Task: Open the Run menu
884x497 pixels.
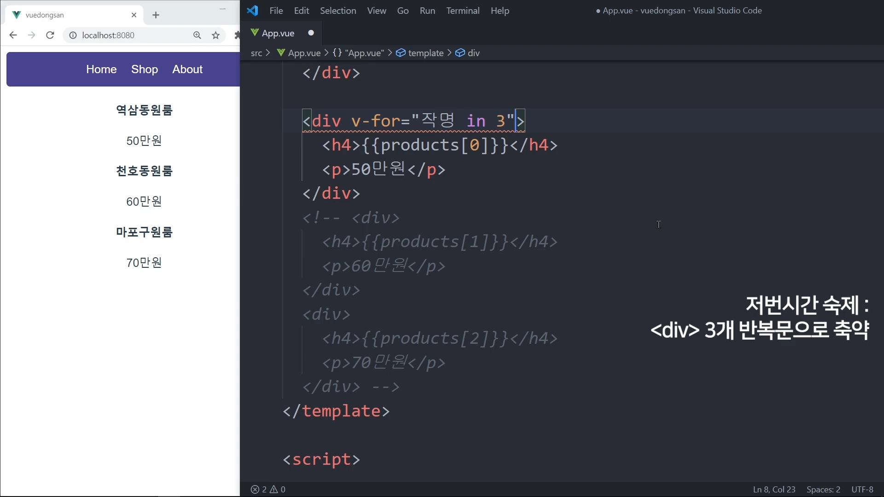Action: tap(427, 11)
